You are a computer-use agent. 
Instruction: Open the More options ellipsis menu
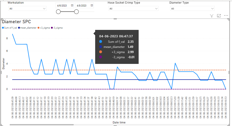point(226,15)
